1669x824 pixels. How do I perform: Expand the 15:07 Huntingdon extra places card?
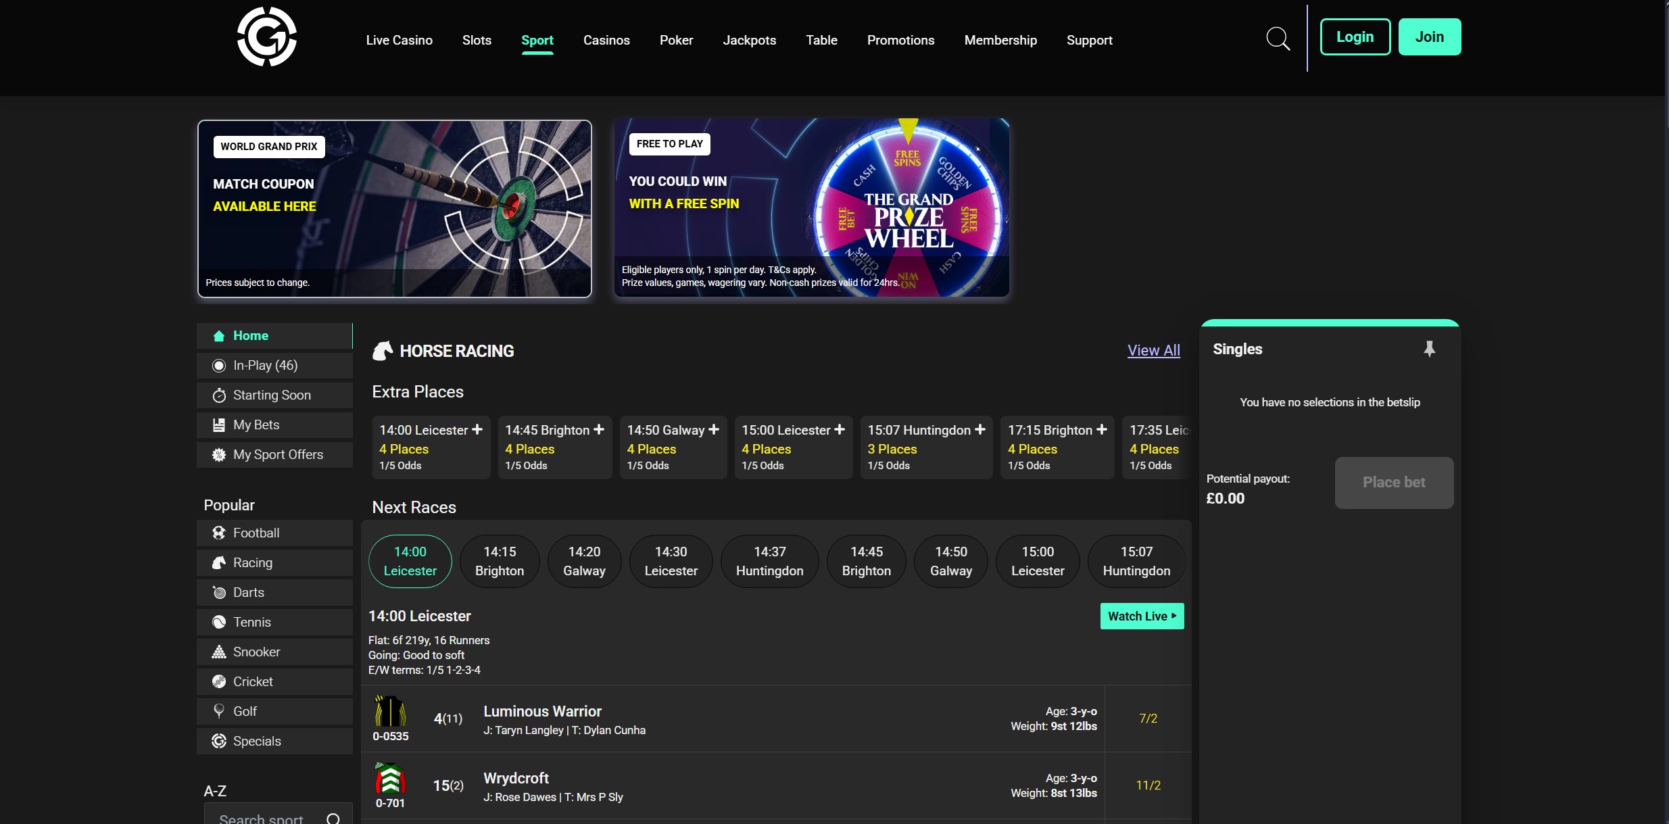coord(980,430)
